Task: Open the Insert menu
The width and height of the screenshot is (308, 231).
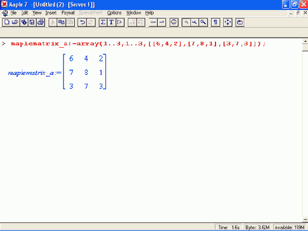Action: pos(51,13)
